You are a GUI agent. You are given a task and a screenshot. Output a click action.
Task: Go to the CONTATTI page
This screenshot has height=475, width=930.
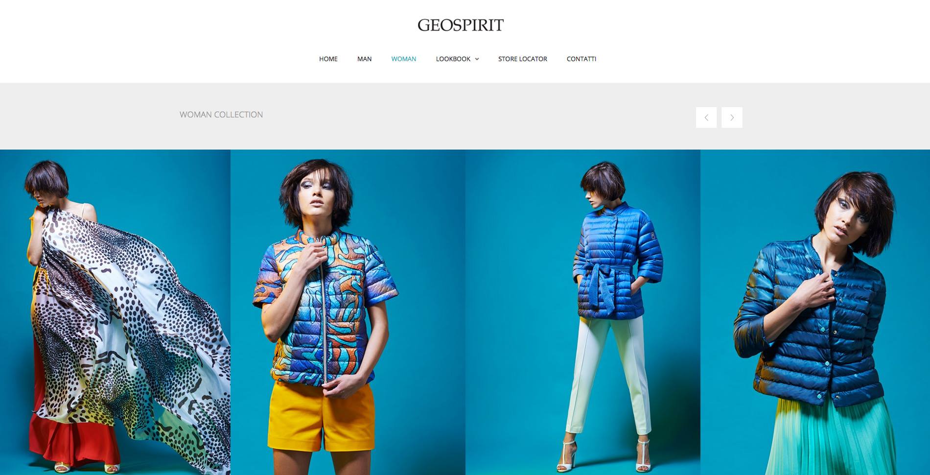[581, 59]
